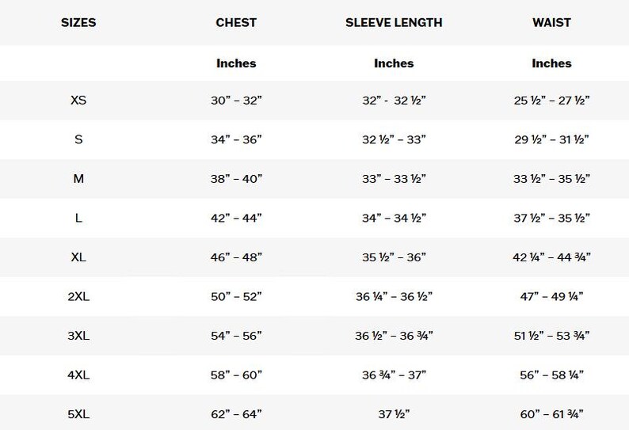Image resolution: width=629 pixels, height=430 pixels.
Task: Click the sleeve length value 37 ½”
Action: [394, 414]
